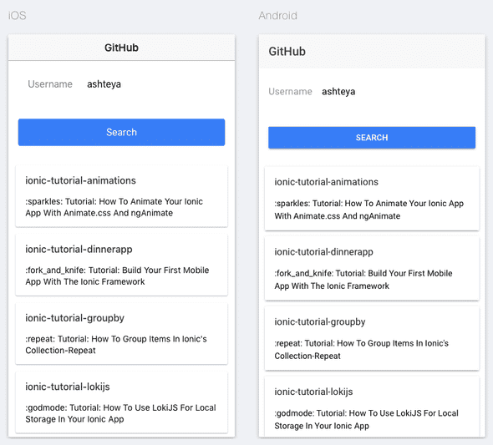Click the Username label in iOS preview
The height and width of the screenshot is (445, 493).
point(50,84)
